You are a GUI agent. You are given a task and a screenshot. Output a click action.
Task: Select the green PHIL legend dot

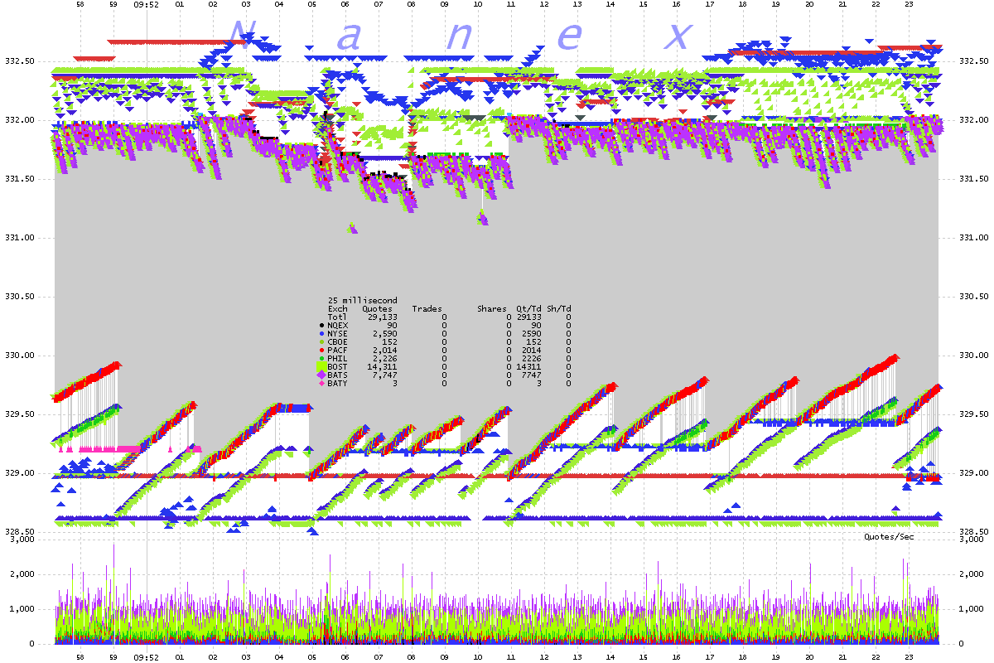point(321,359)
